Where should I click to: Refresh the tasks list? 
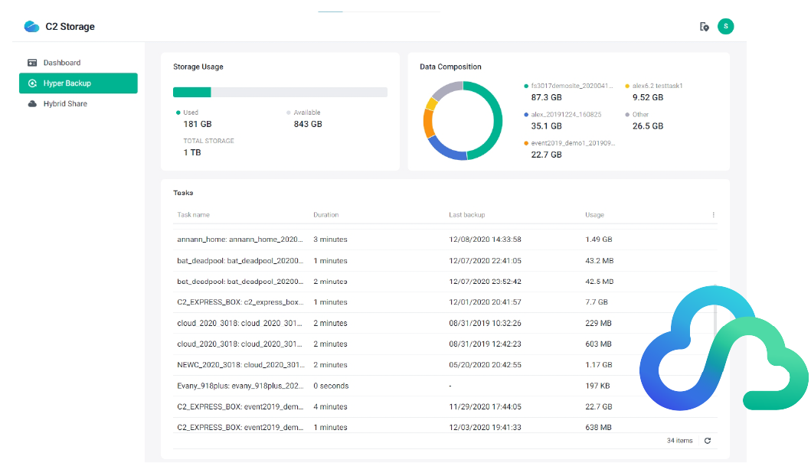pos(708,441)
